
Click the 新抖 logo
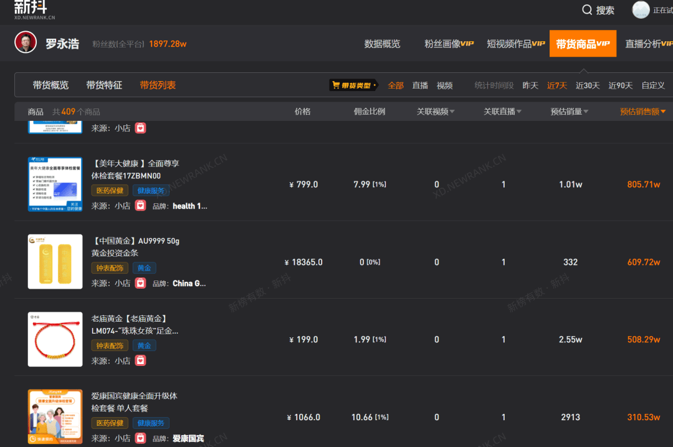(x=31, y=9)
